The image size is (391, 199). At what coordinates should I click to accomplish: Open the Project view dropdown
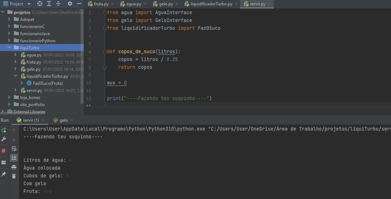coord(29,4)
